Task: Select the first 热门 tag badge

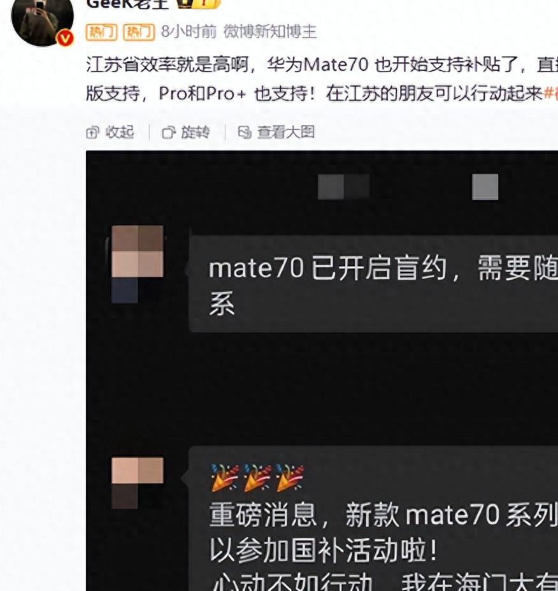Action: pos(102,33)
